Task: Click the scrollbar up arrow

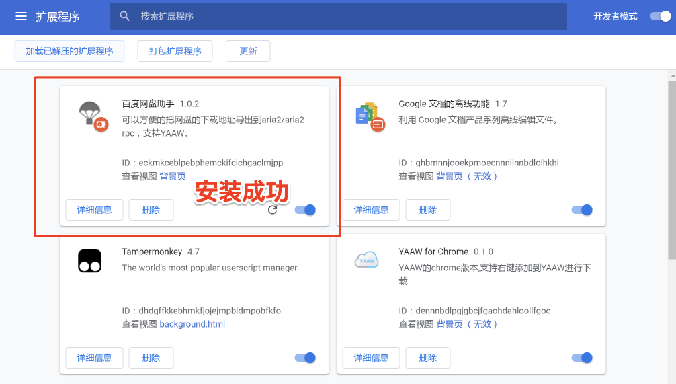Action: click(673, 76)
